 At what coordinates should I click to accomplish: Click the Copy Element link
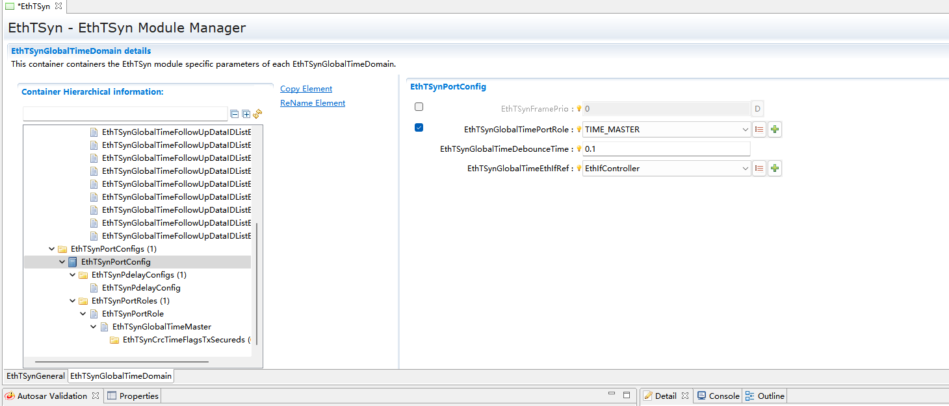click(306, 89)
